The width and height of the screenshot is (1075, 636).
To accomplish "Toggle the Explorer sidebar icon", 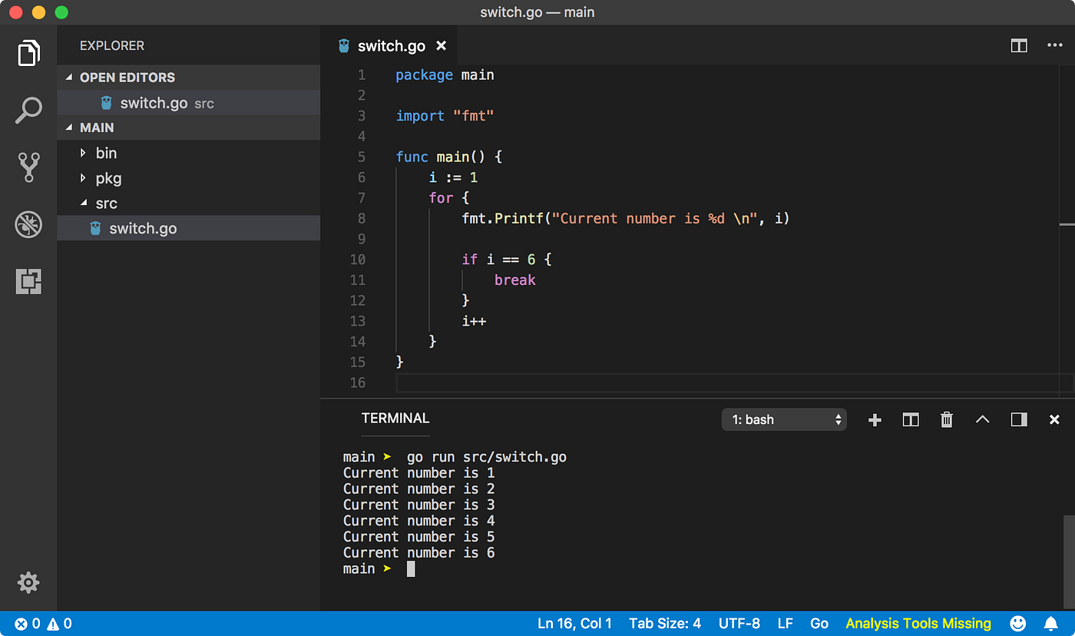I will pos(28,53).
